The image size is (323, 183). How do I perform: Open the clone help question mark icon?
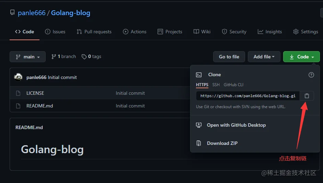pos(311,75)
